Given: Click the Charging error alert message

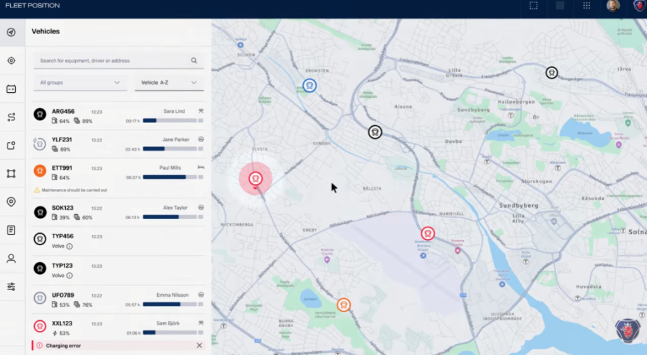Looking at the screenshot, I should (63, 346).
